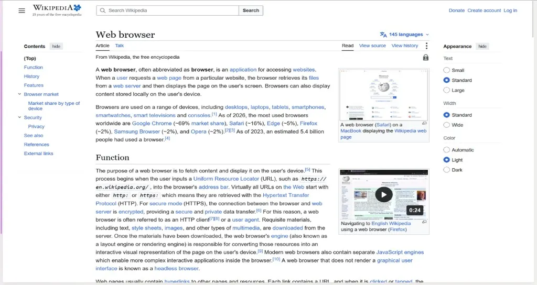537x285 pixels.
Task: Open citation footnote [4]
Action: [167, 138]
